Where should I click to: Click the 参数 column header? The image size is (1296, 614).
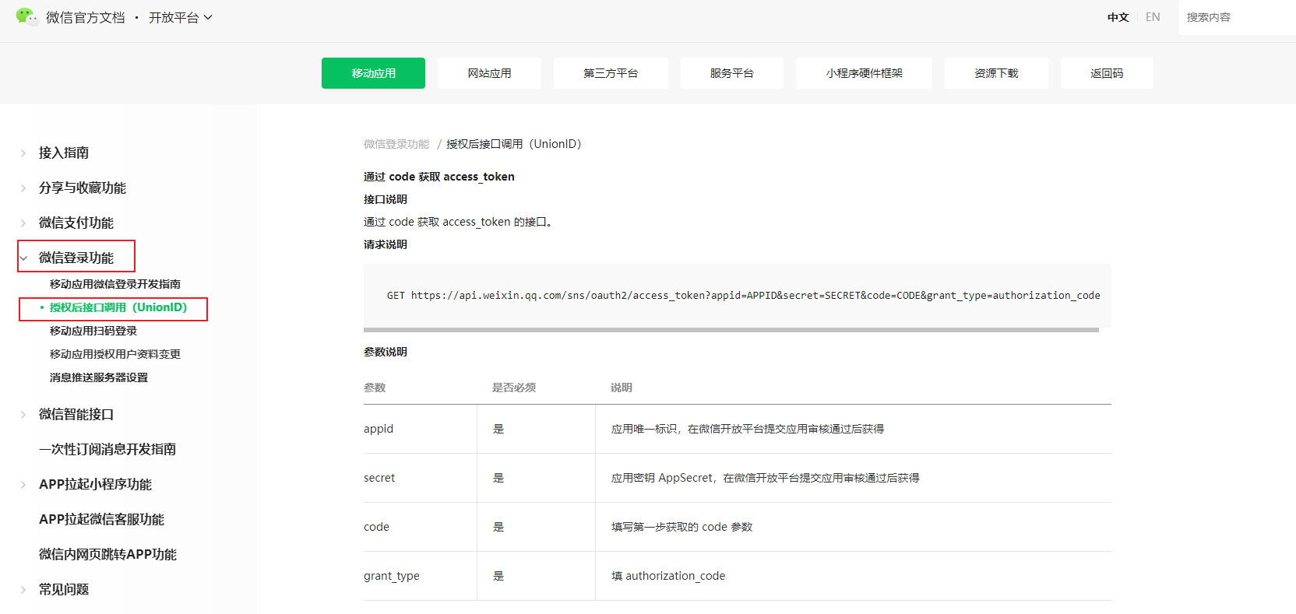375,388
